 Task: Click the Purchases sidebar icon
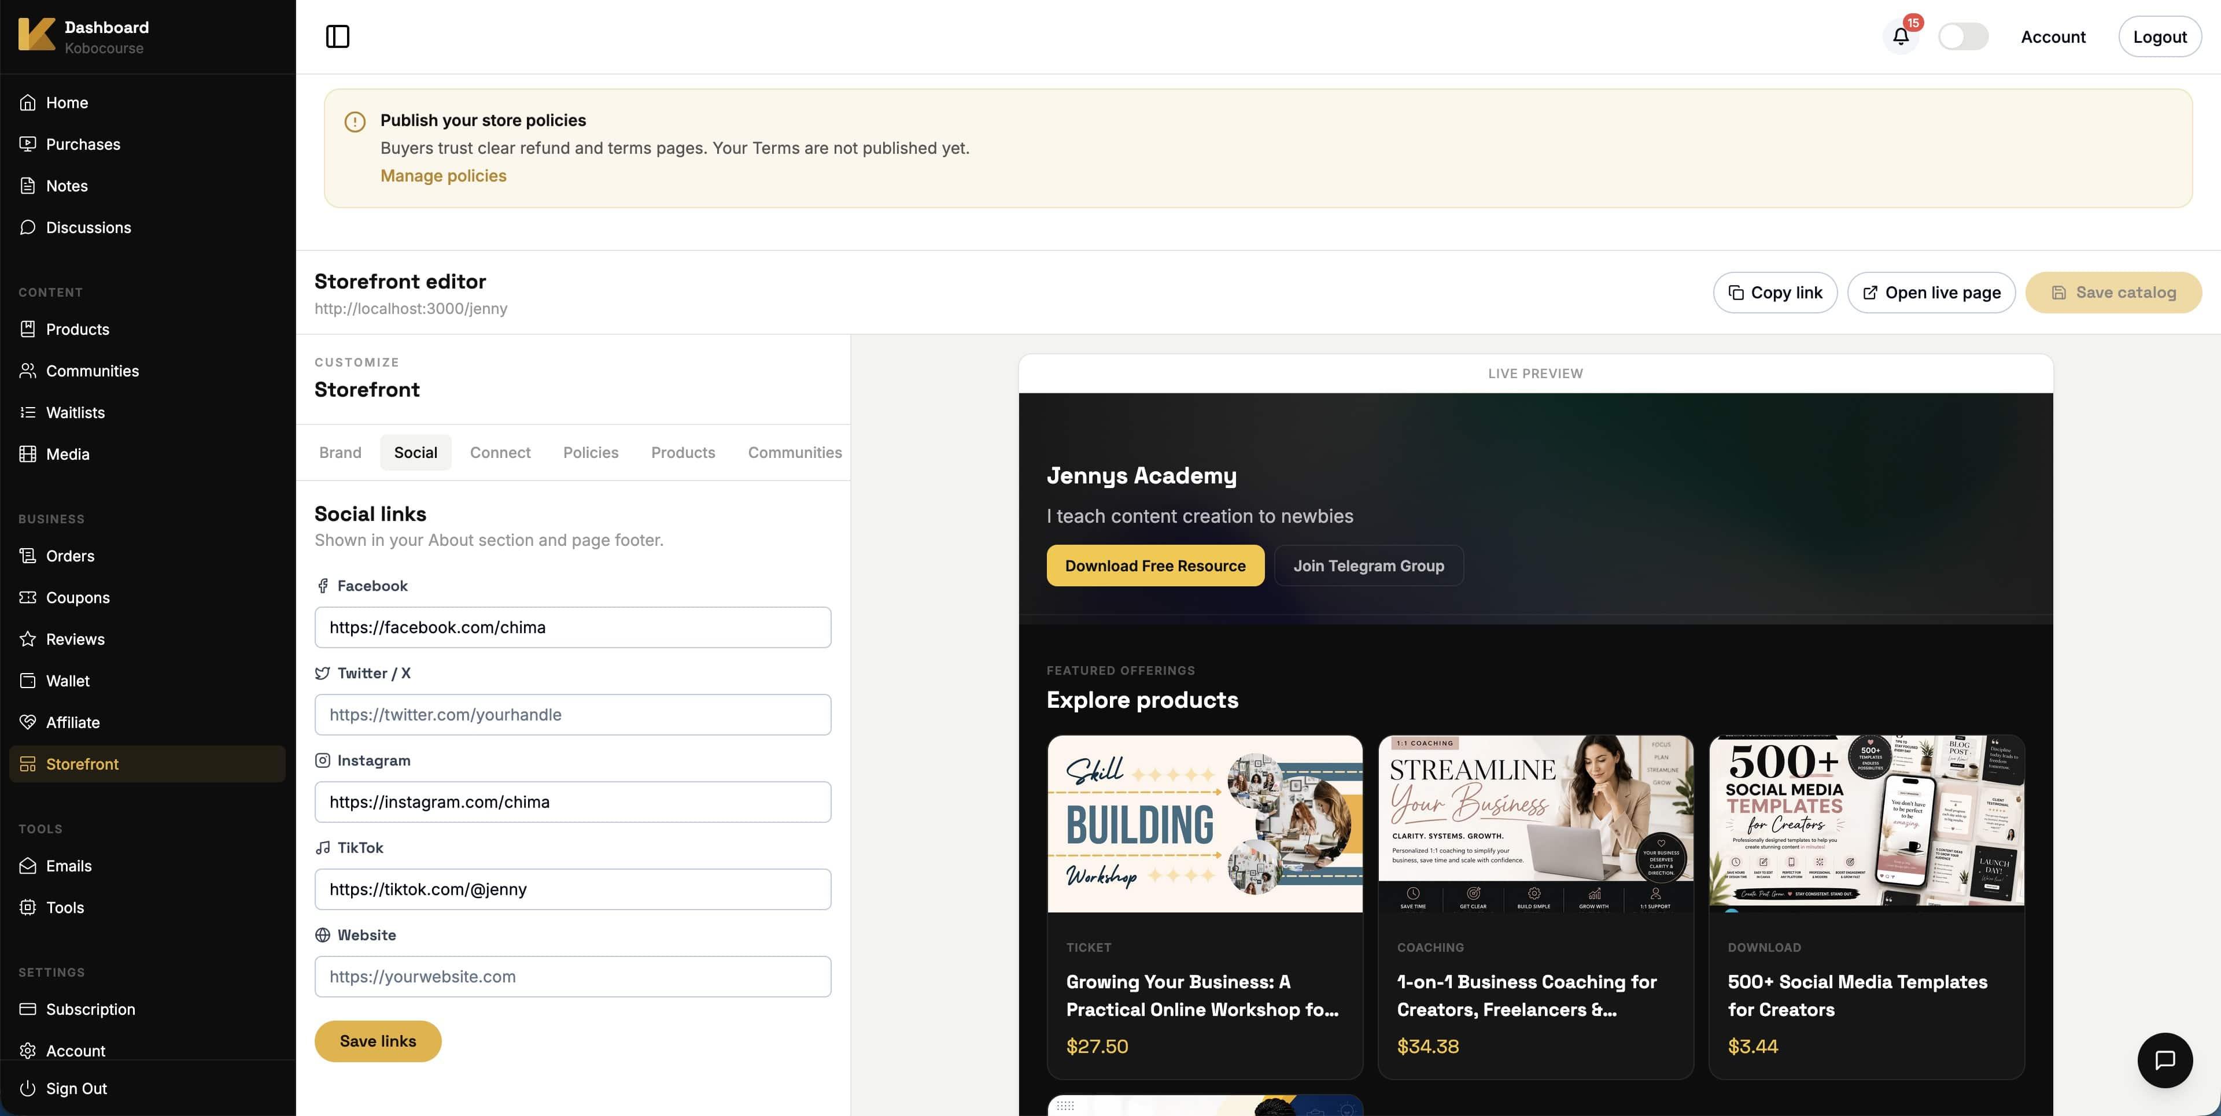[28, 144]
